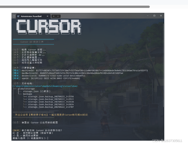
Task: Click option 0) 否 - 保持默认设置
Action: pos(33,133)
